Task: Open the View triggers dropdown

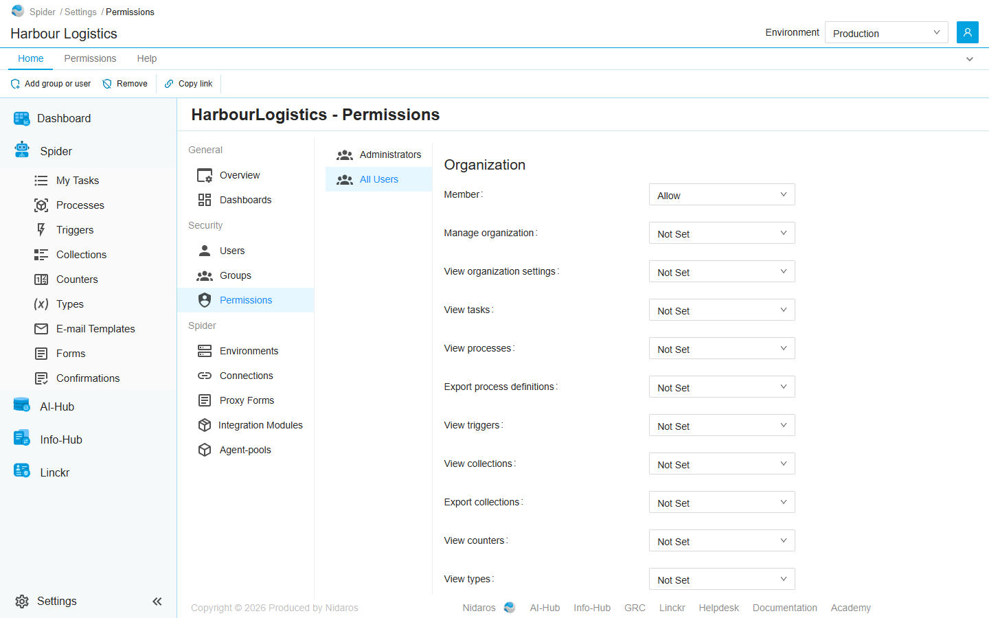Action: pos(722,425)
